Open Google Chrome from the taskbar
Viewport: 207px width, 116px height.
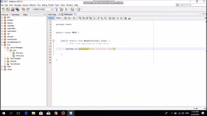56,113
